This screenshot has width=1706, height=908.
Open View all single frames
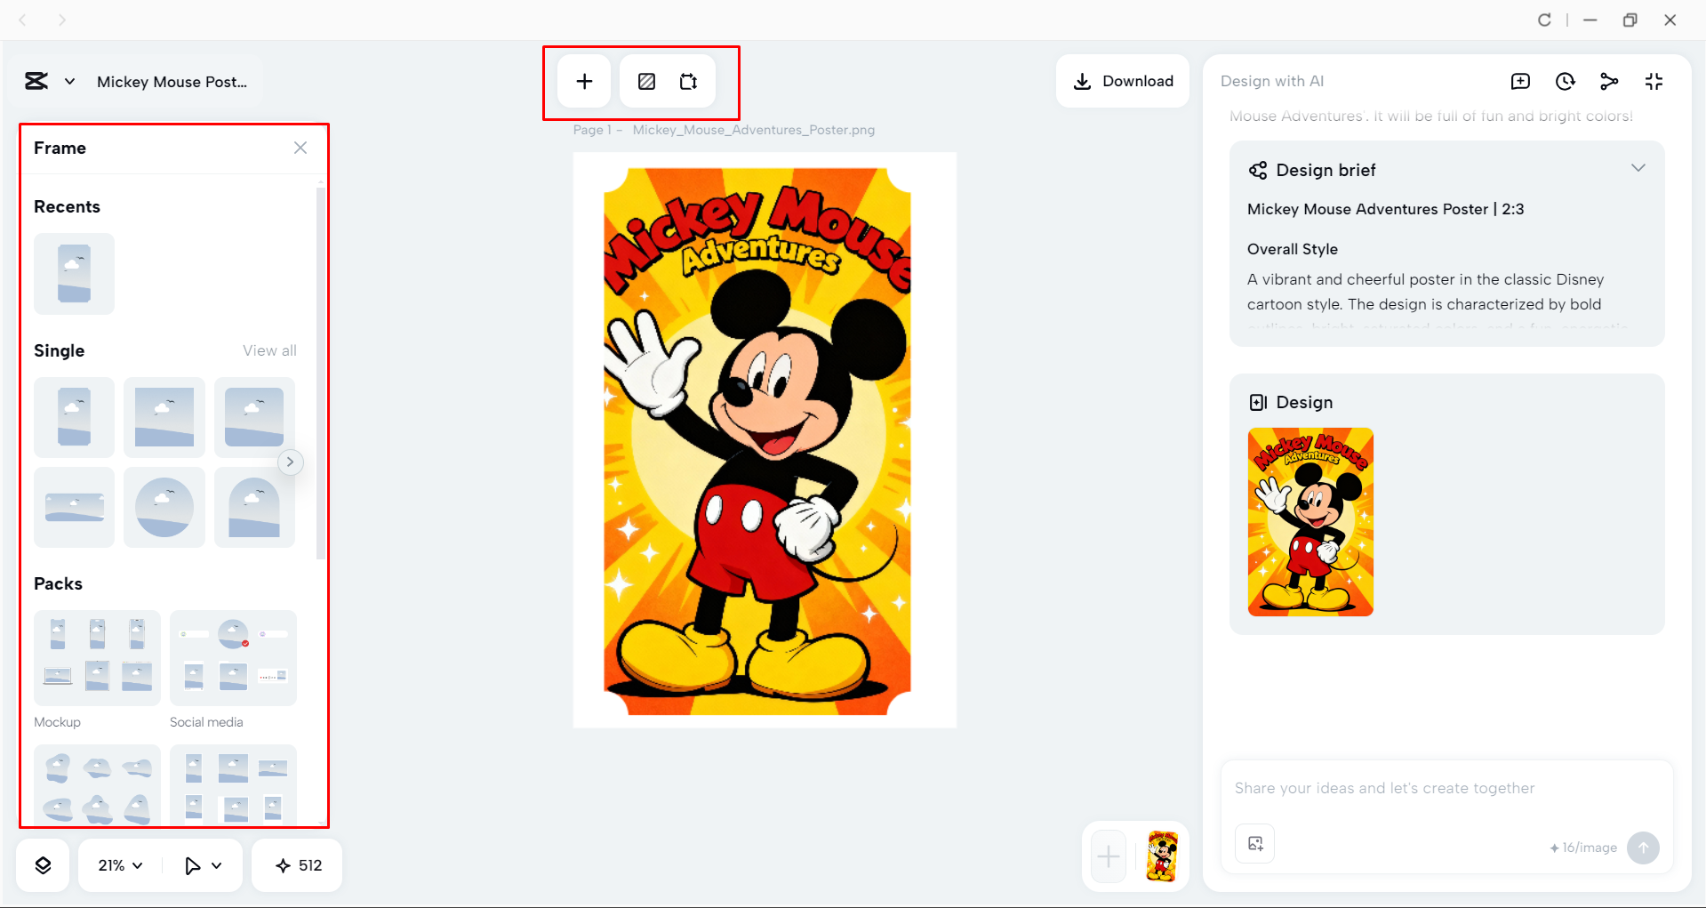[x=269, y=350]
